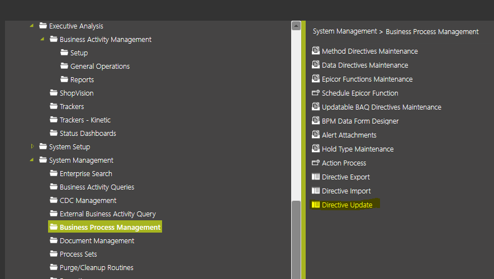The height and width of the screenshot is (279, 494).
Task: Open Directive Export
Action: pos(345,177)
